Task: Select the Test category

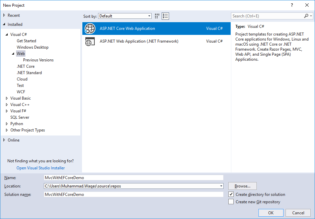Action: pyautogui.click(x=20, y=86)
